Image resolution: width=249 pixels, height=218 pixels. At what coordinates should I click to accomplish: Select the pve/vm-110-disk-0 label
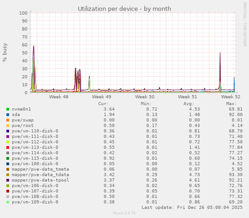point(35,131)
